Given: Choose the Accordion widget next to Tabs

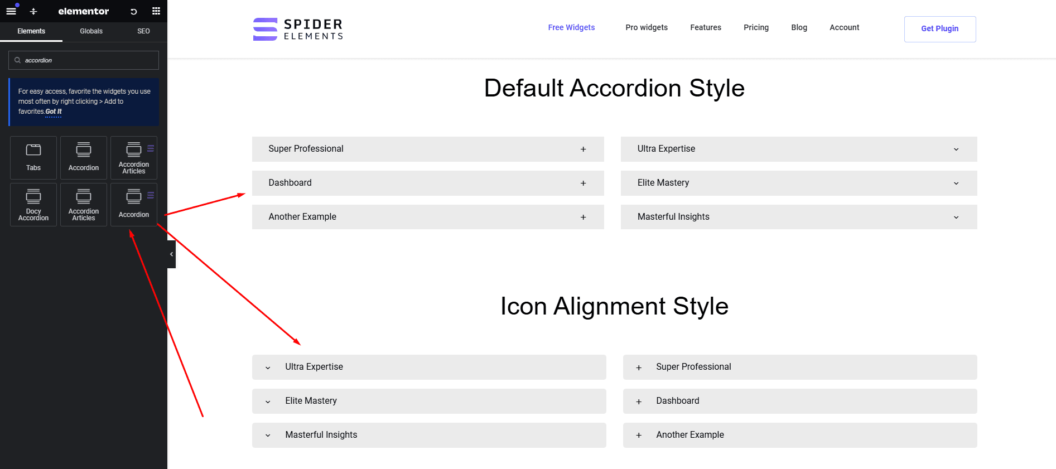Looking at the screenshot, I should pos(84,157).
